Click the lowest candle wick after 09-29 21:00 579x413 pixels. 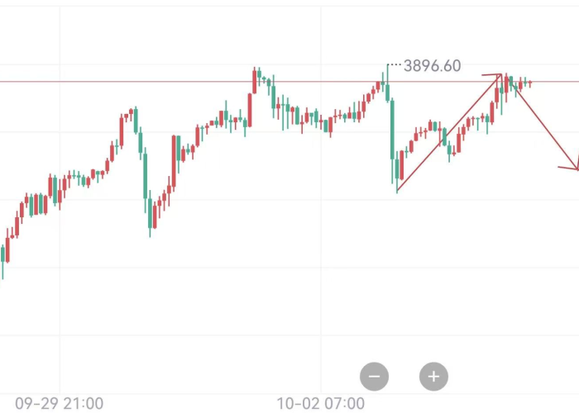(x=150, y=231)
